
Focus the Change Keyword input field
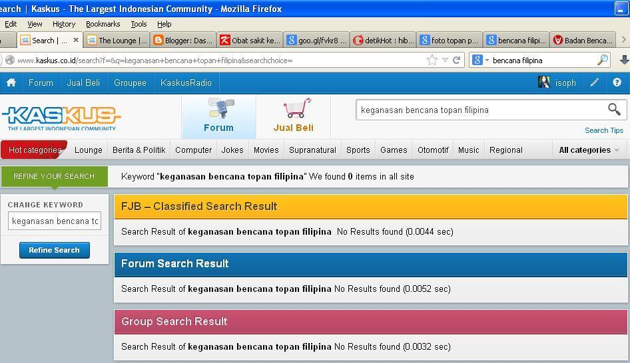[54, 221]
